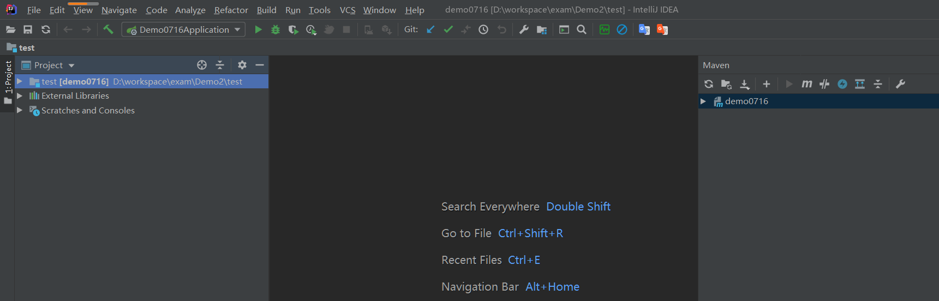Execute Maven goal m icon

(x=807, y=84)
